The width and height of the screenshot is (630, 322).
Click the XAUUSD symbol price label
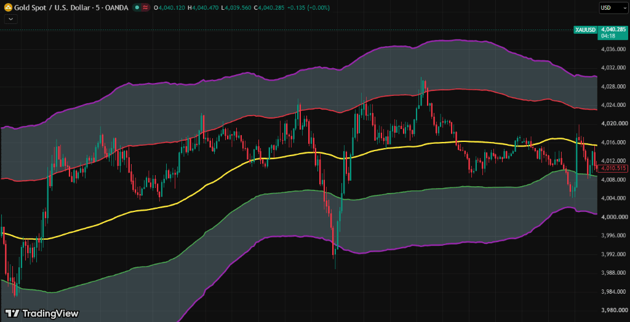[x=586, y=29]
